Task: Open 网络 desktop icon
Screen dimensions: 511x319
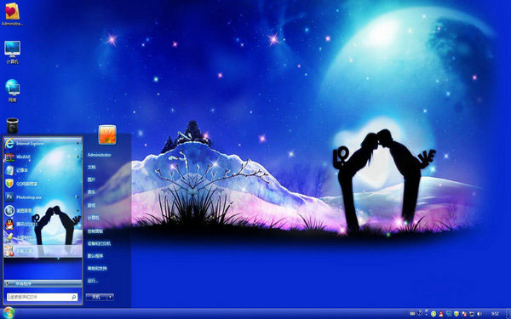Action: [13, 90]
